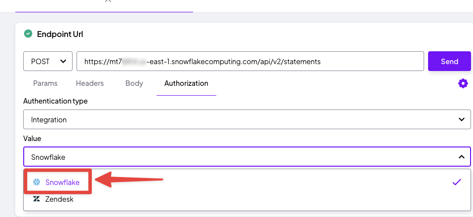Image resolution: width=473 pixels, height=217 pixels.
Task: Click the Authentication type label
Action: click(x=55, y=101)
